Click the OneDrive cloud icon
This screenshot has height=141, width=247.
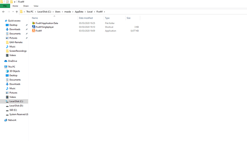point(6,61)
